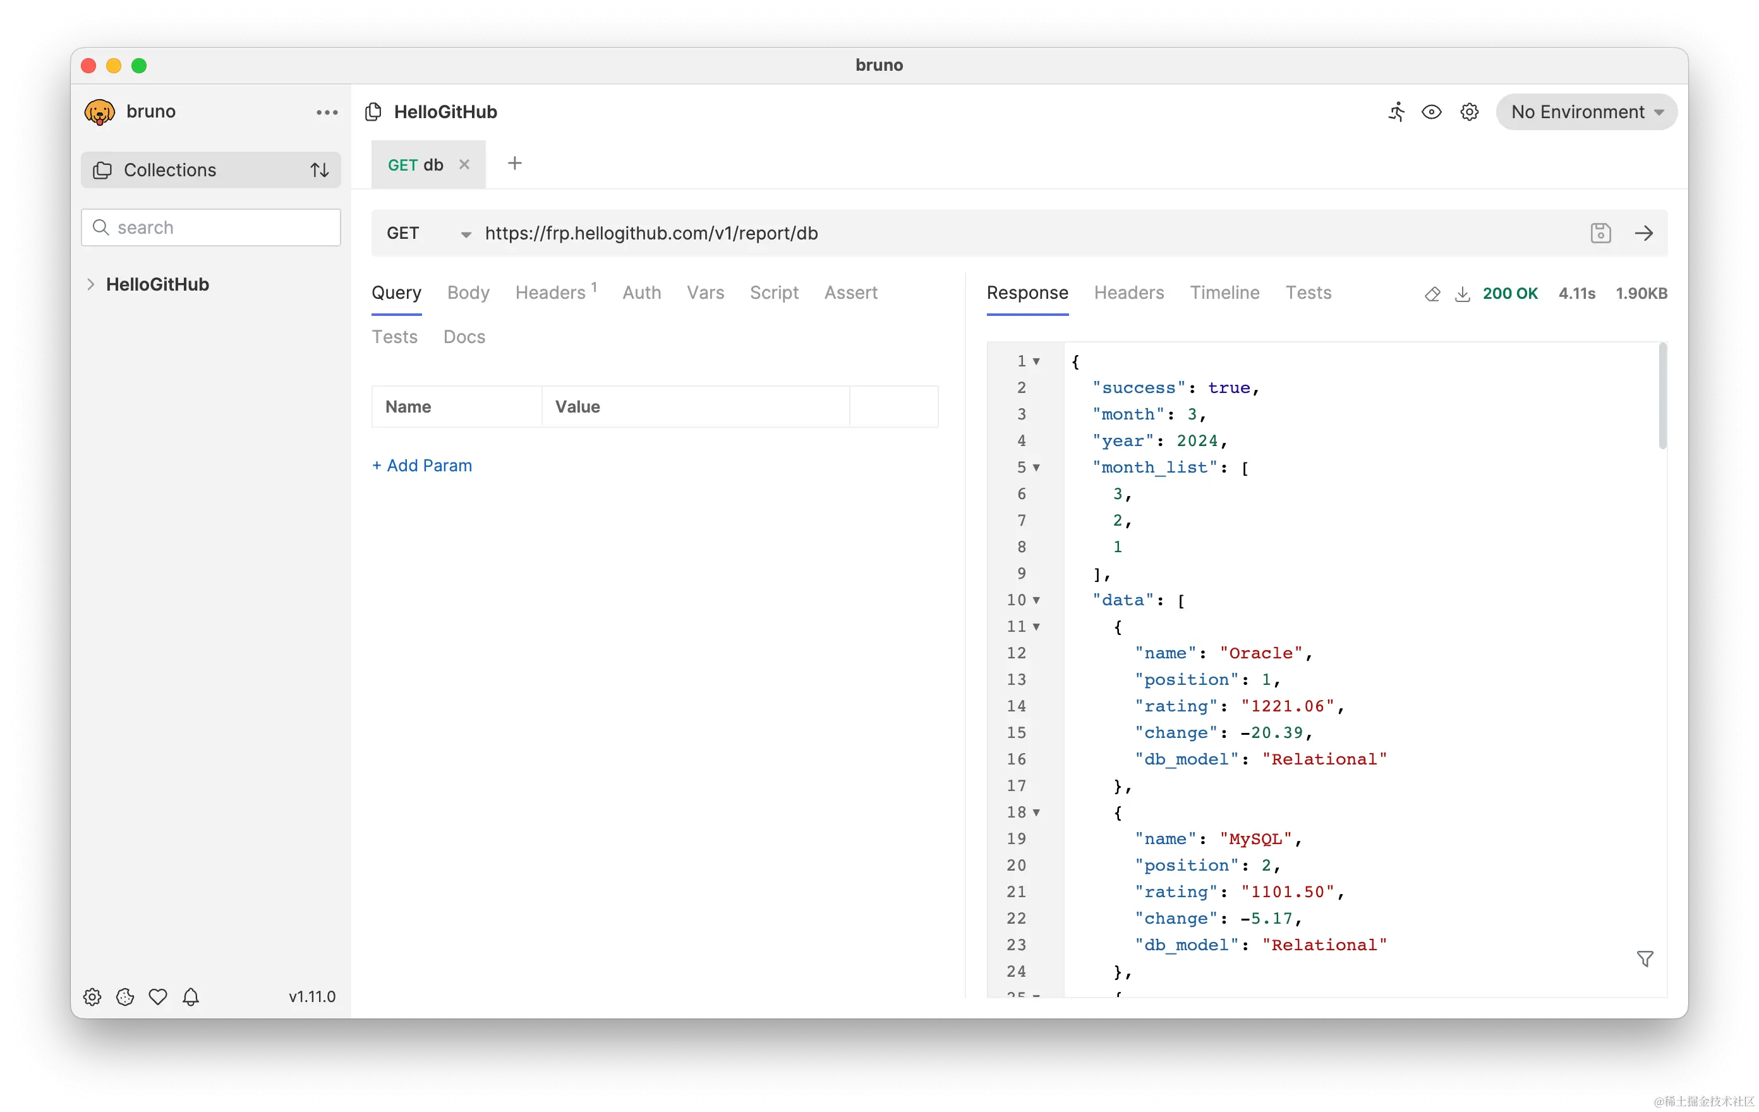The height and width of the screenshot is (1112, 1759).
Task: Open a new request tab with plus button
Action: (515, 163)
